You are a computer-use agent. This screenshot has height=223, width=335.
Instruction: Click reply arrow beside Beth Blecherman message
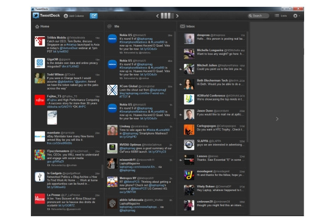[x=181, y=84]
